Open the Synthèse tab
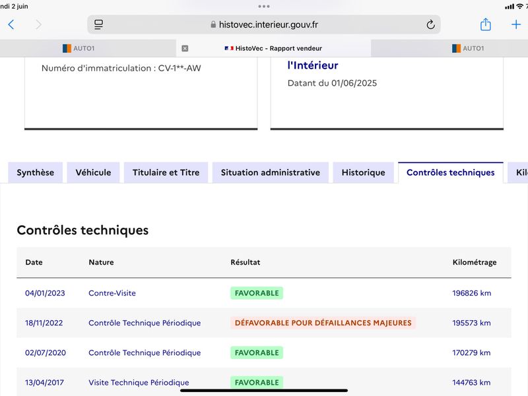The width and height of the screenshot is (528, 396). [36, 172]
